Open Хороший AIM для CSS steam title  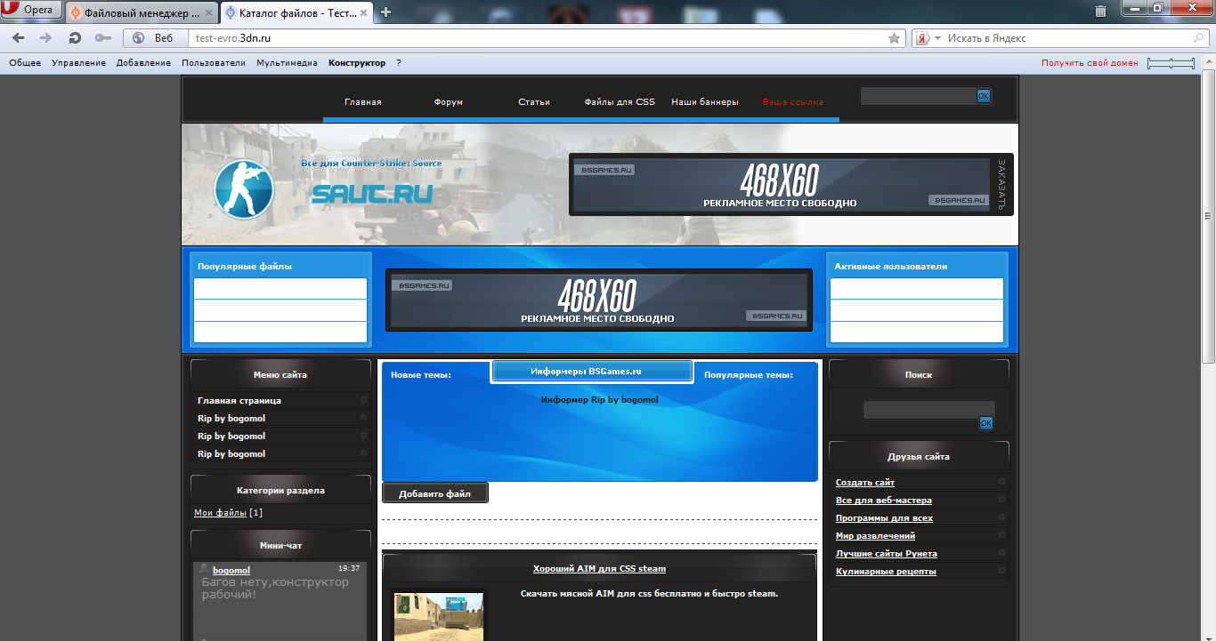coord(599,569)
